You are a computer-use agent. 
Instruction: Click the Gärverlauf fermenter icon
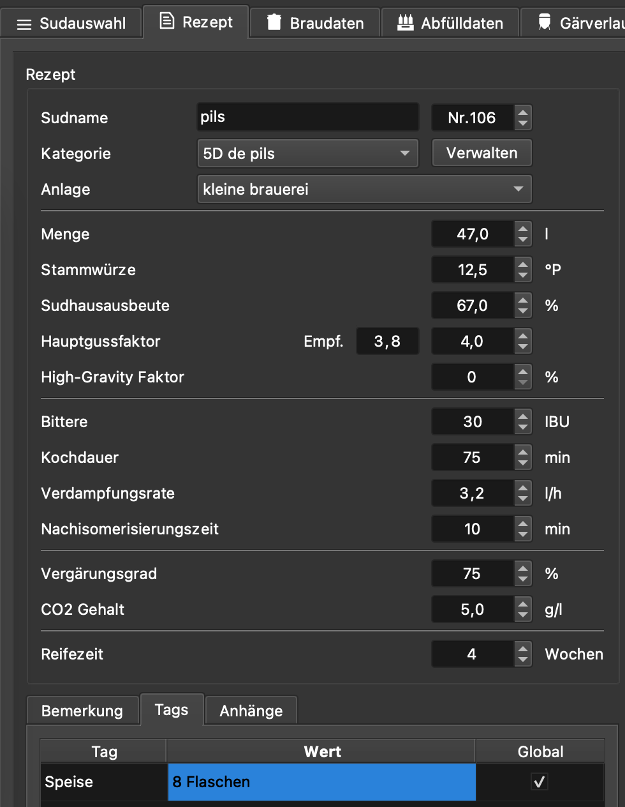click(x=545, y=23)
